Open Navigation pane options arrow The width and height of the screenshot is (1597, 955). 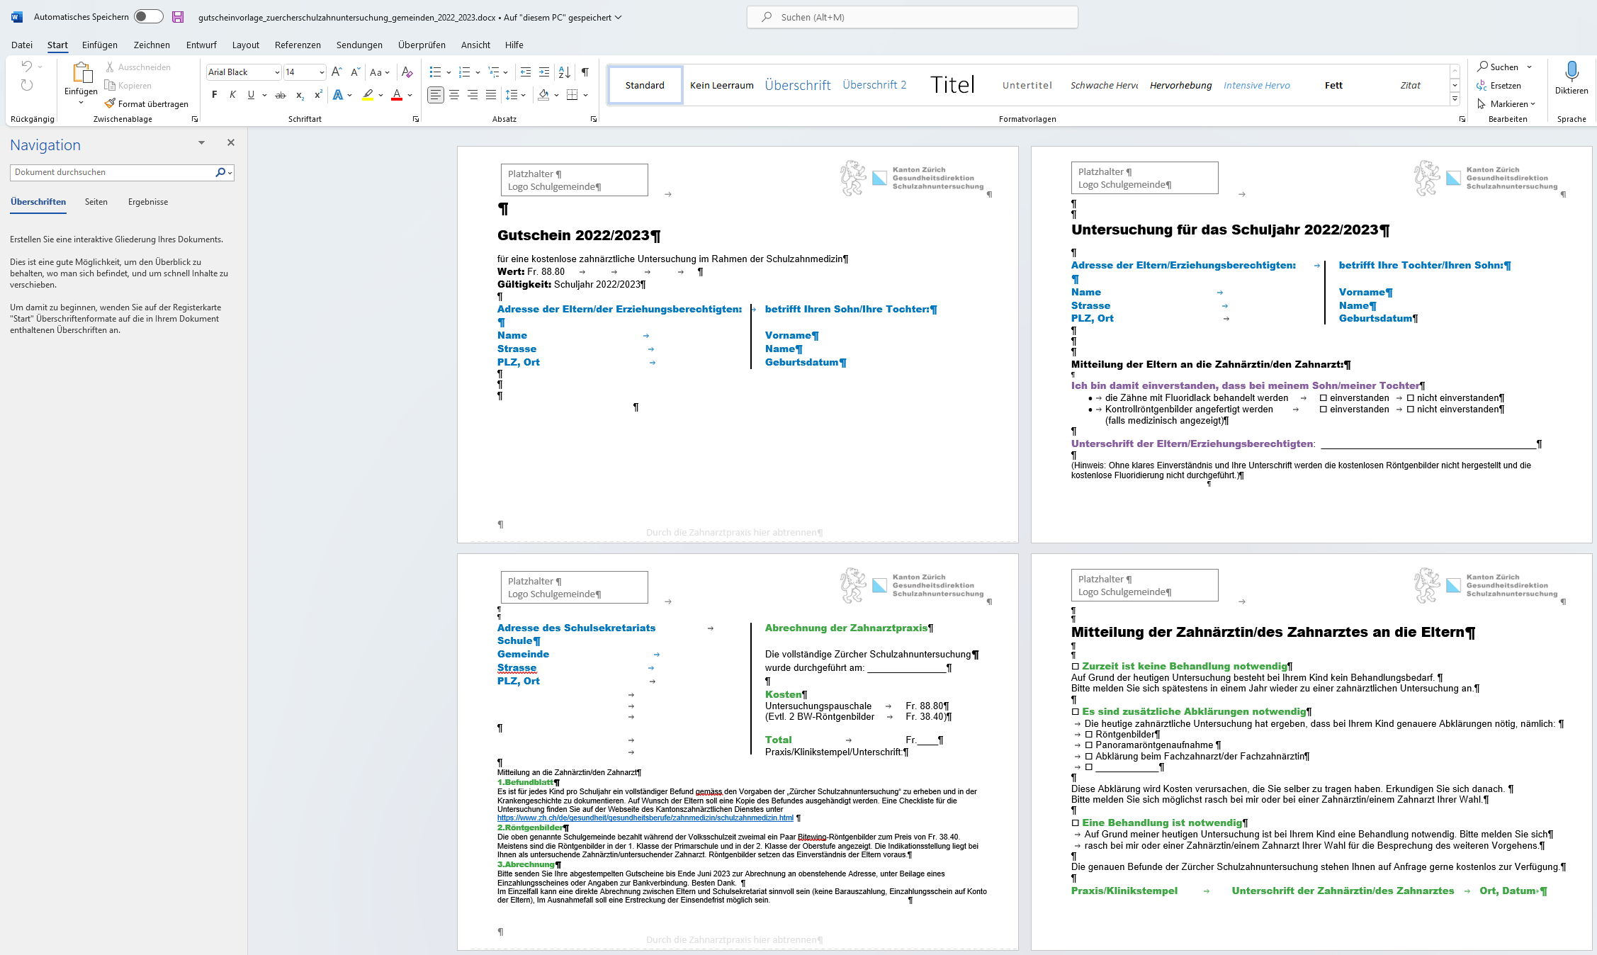[201, 142]
